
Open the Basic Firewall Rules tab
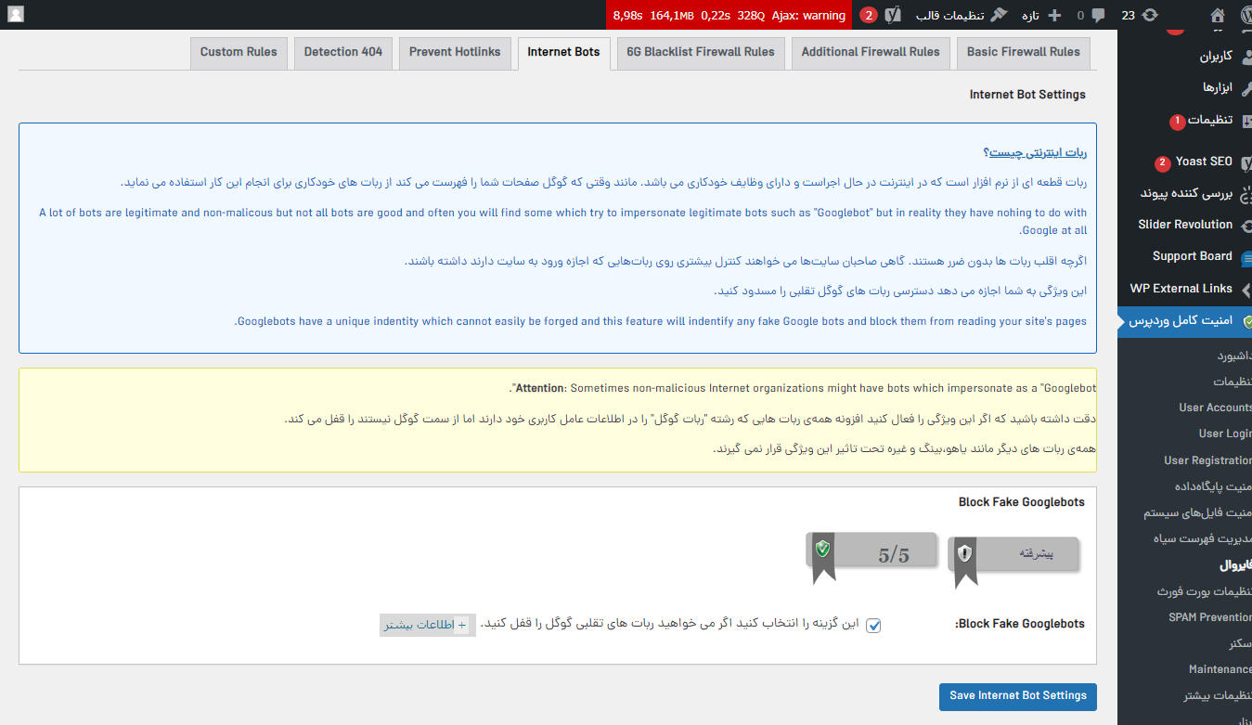(1023, 53)
